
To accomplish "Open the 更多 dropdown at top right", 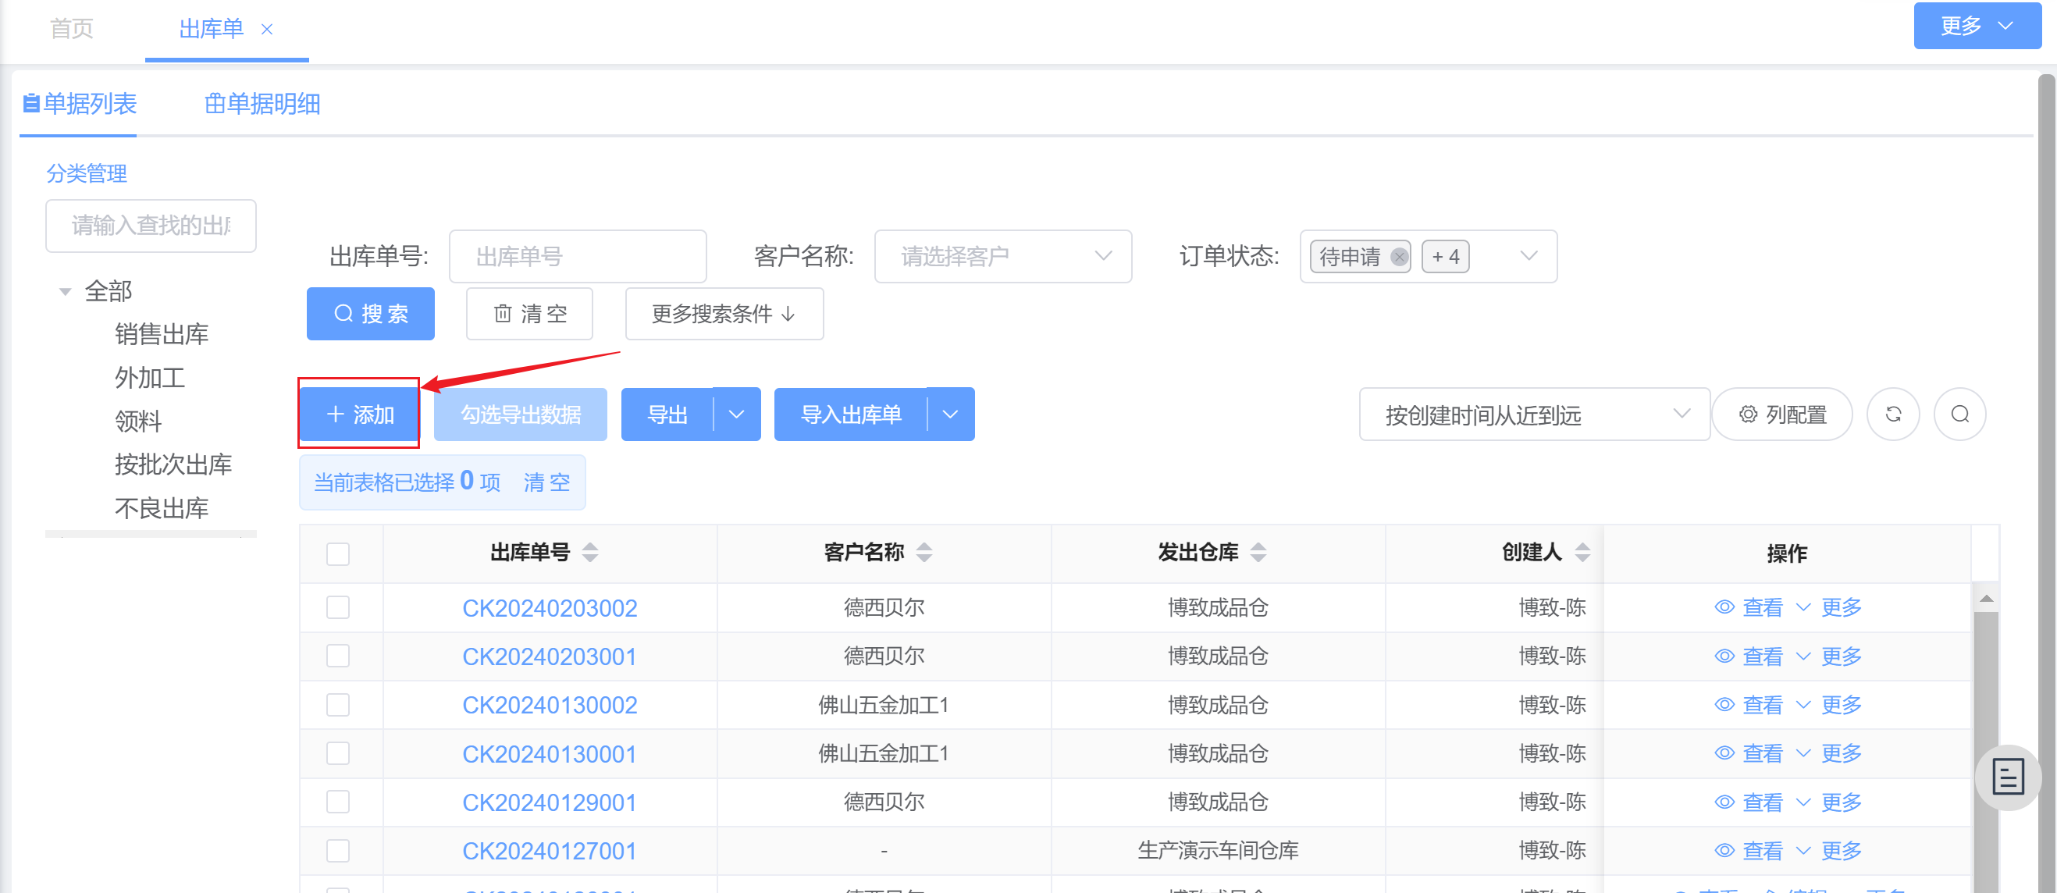I will [x=1977, y=26].
